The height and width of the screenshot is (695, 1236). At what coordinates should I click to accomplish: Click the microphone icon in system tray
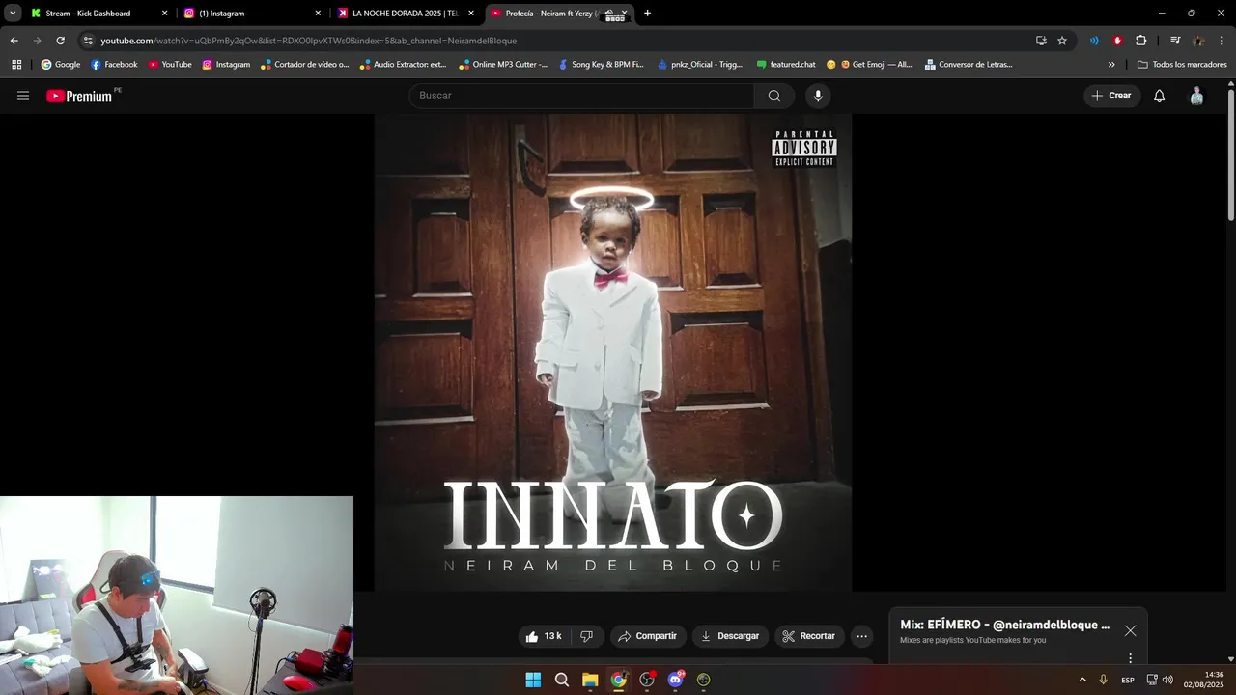click(1103, 680)
